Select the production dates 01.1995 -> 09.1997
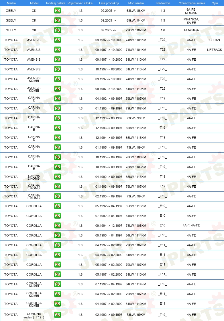224x321 pixels. (x=109, y=147)
